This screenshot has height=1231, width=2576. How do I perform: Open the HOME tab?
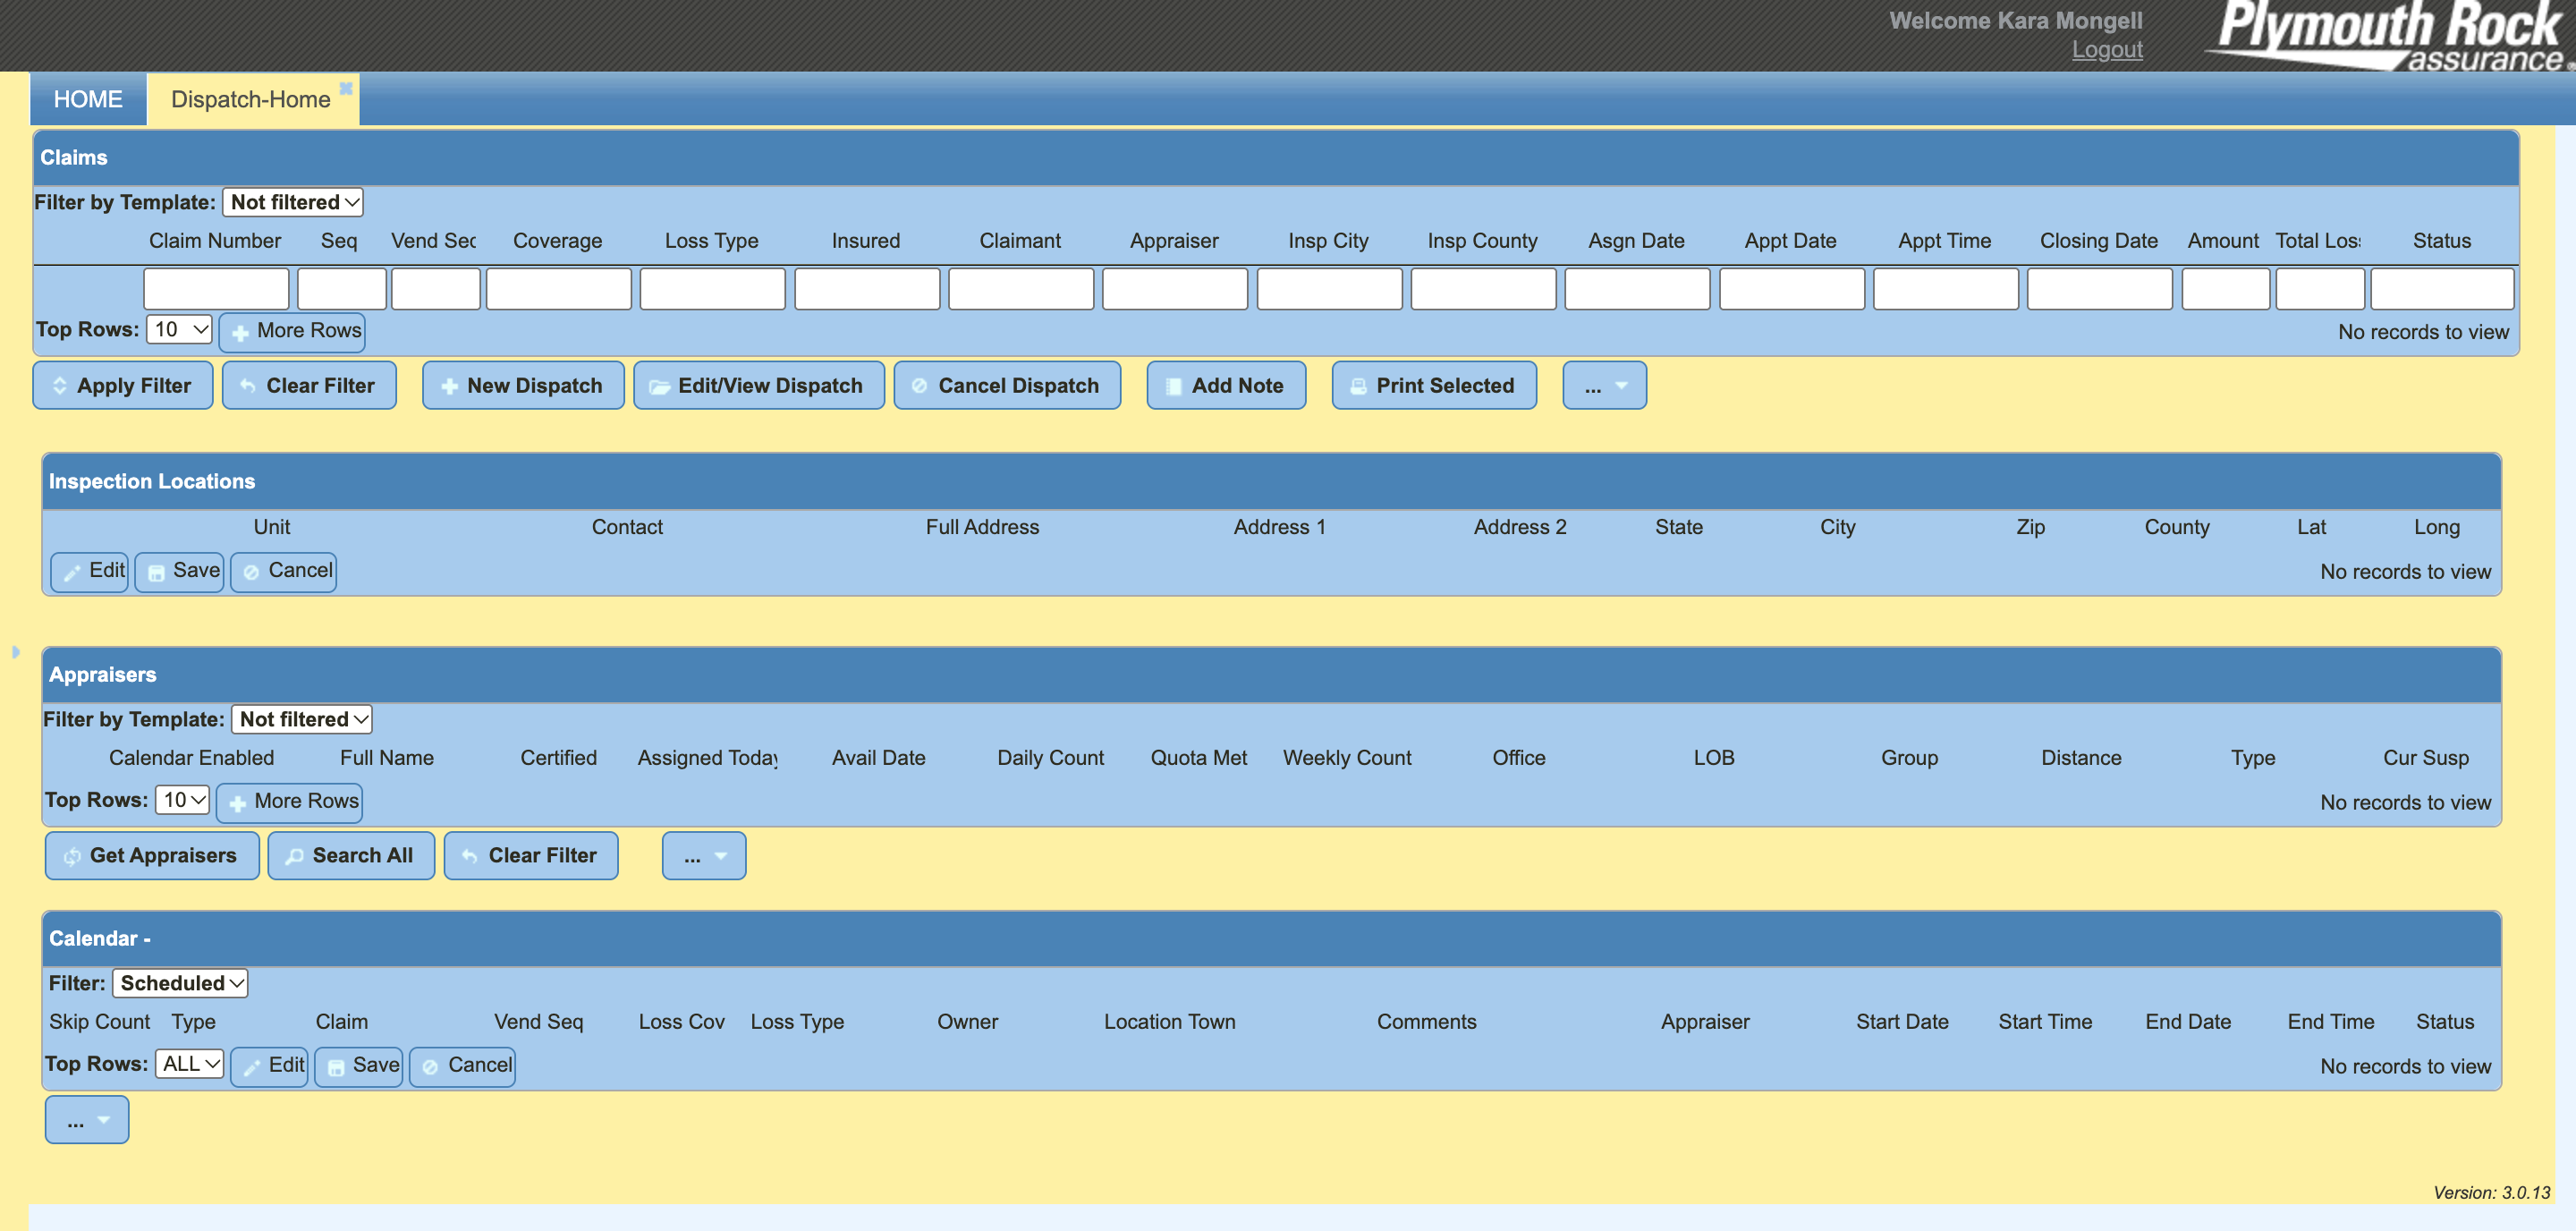tap(88, 99)
